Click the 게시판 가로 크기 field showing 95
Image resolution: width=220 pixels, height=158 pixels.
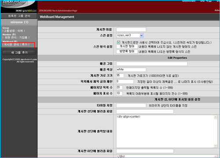point(120,75)
